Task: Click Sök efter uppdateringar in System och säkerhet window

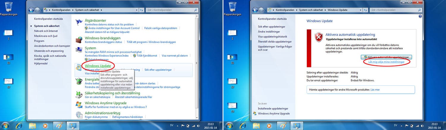Action: pyautogui.click(x=158, y=70)
